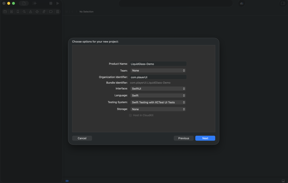Open the Testing System dropdown
The image size is (288, 183).
(158, 102)
